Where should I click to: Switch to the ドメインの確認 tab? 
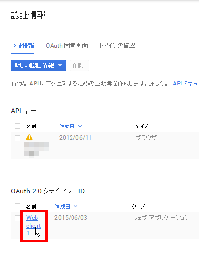click(117, 46)
